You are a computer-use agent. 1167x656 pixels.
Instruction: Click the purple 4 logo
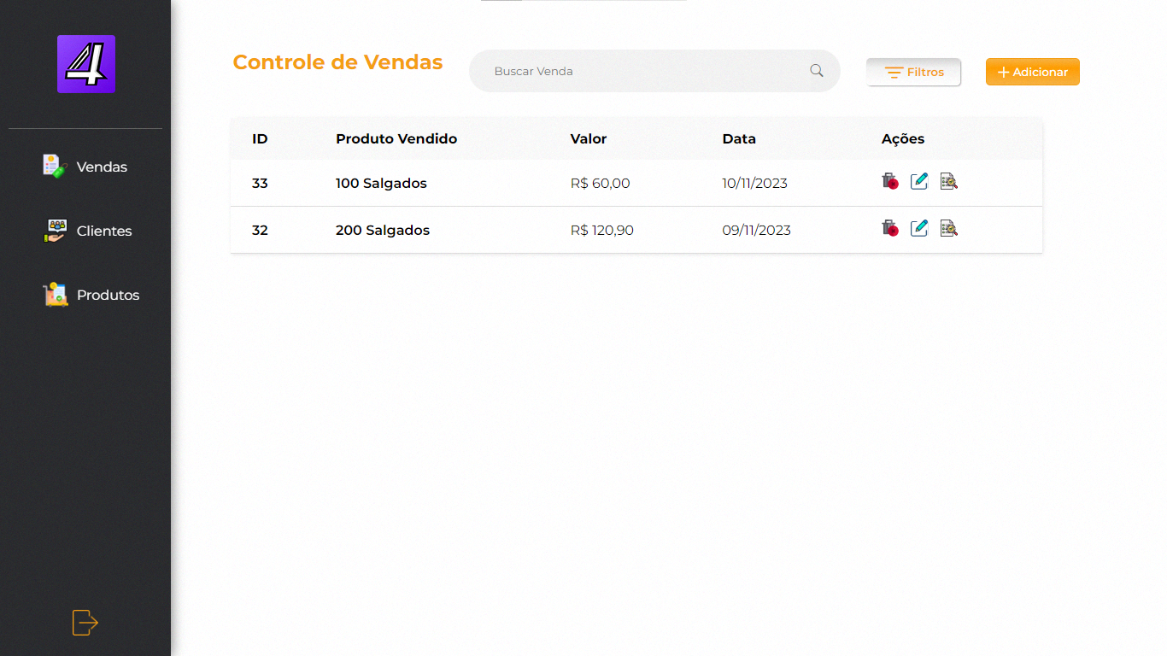86,64
